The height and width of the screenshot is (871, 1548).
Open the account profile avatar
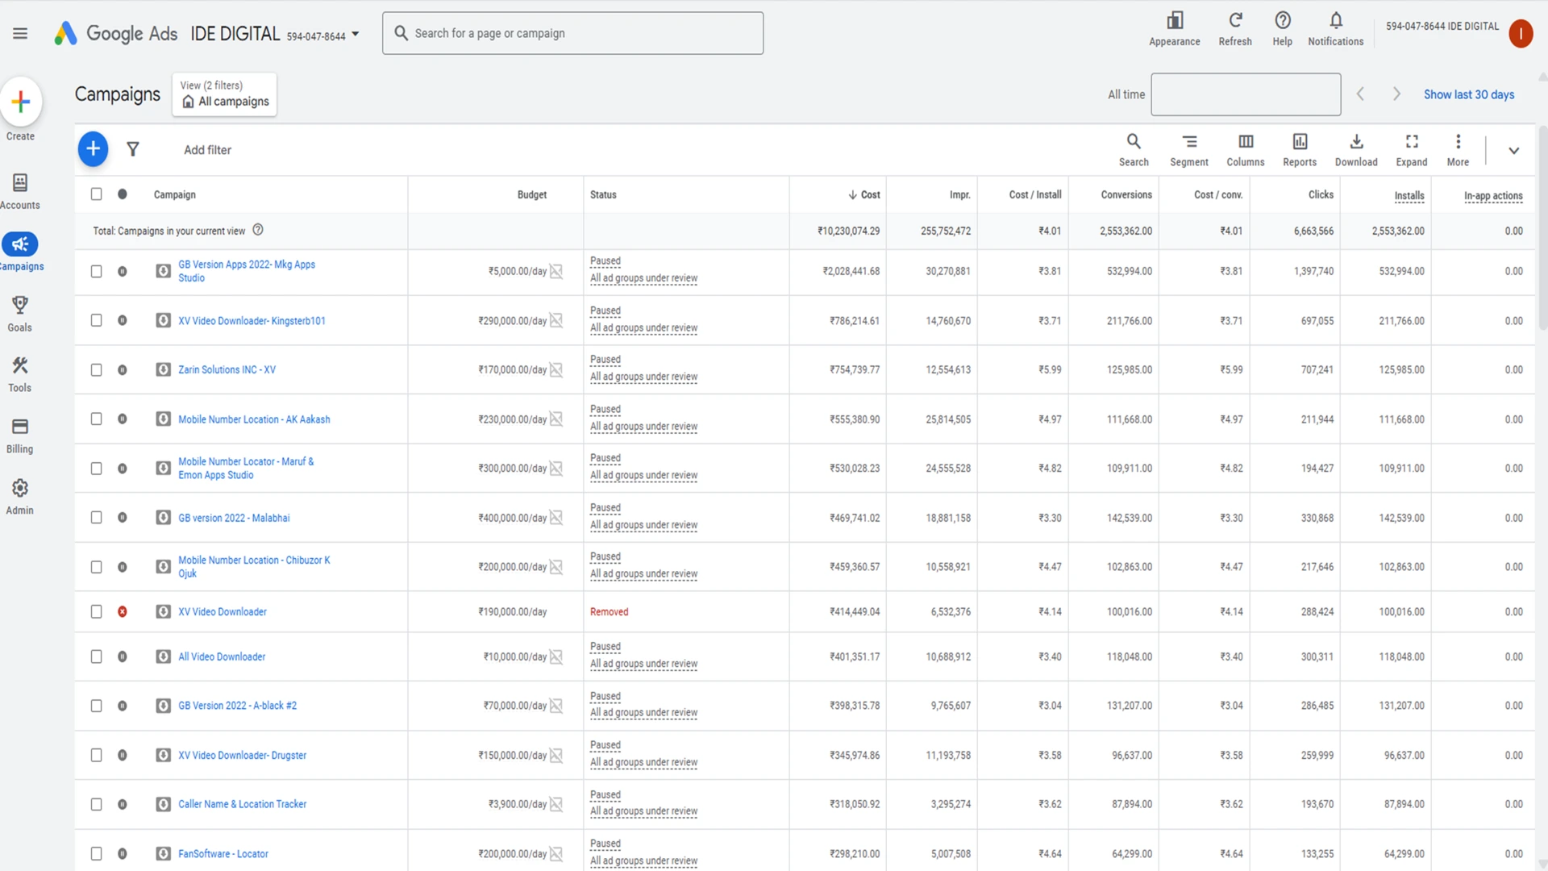click(1520, 33)
